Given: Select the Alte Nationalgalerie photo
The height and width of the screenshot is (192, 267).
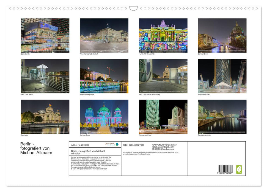Looking at the screenshot, I should click(x=104, y=76).
